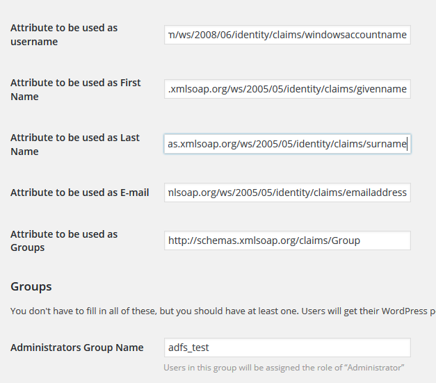Click the 'Groups' section heading
Viewport: 436px width, 383px height.
click(31, 286)
